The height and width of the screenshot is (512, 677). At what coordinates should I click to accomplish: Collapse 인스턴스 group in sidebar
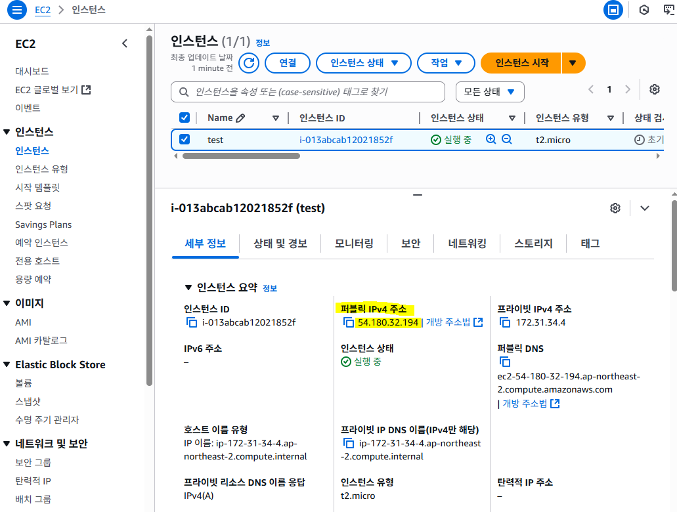click(7, 132)
